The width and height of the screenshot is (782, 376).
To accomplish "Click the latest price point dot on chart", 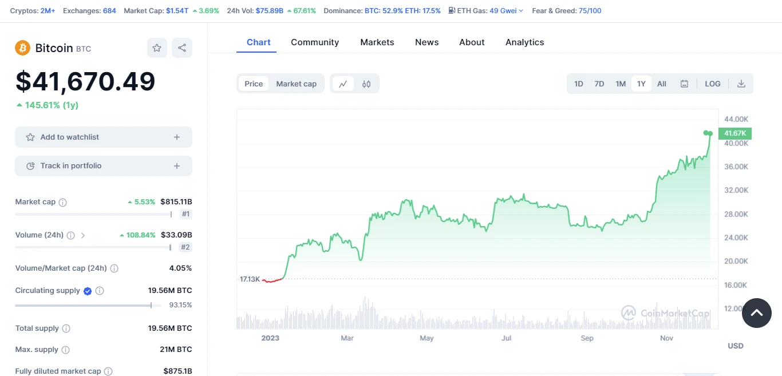I will coord(710,133).
